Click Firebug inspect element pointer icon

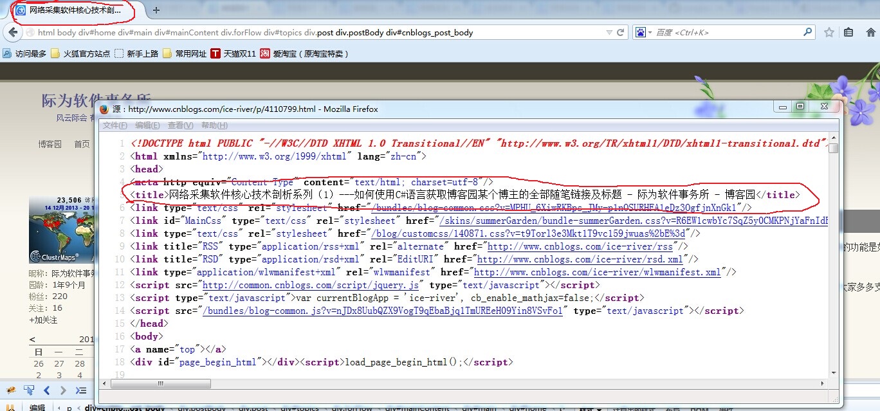point(28,390)
